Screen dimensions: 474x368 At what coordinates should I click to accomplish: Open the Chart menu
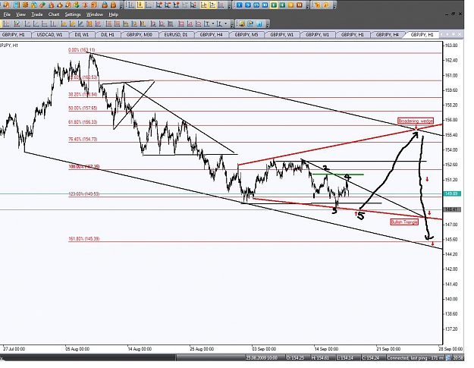point(54,14)
